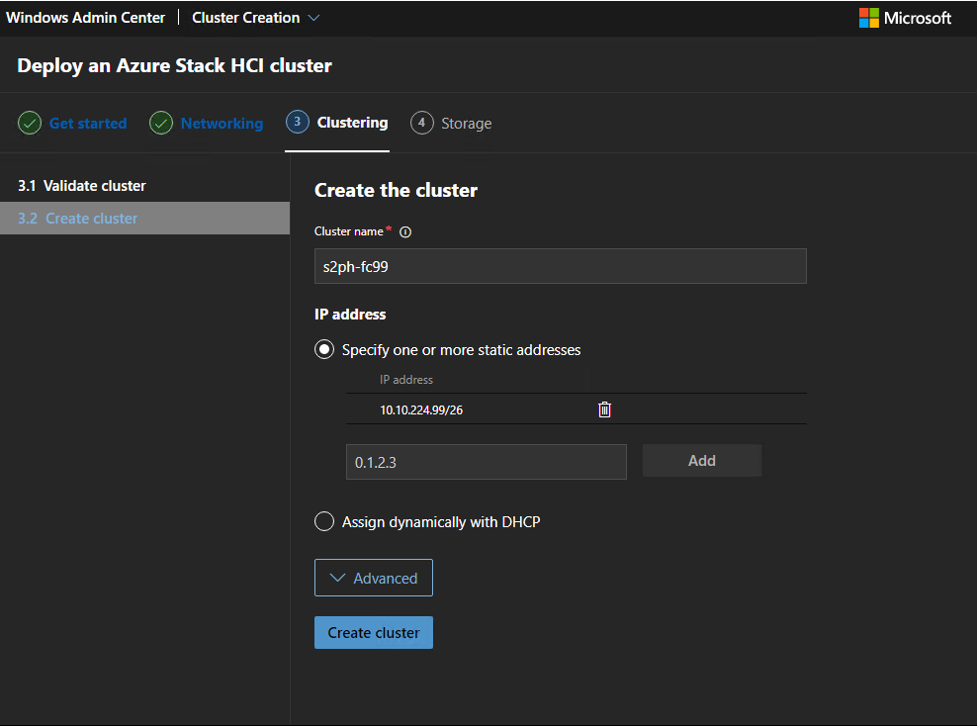Viewport: 977px width, 726px height.
Task: Delete the 10.10.224.99/26 IP address entry
Action: [605, 409]
